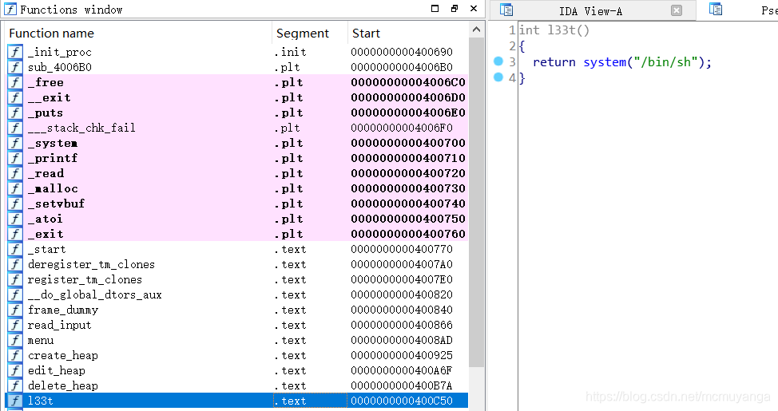
Task: Close the Functions window panel
Action: 474,9
